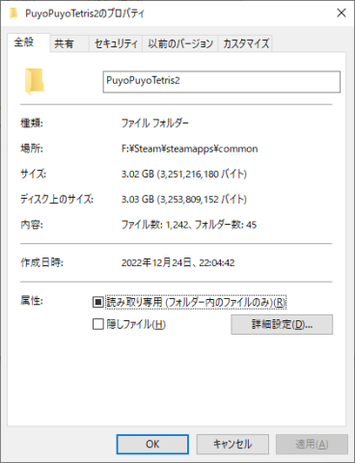The height and width of the screenshot is (463, 355).
Task: Click the ファイル数: 1,242 contents text
Action: click(154, 225)
